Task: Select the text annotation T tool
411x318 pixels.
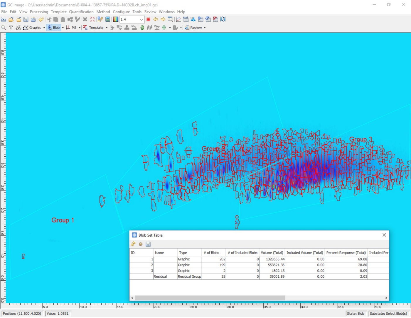Action: coord(11,28)
